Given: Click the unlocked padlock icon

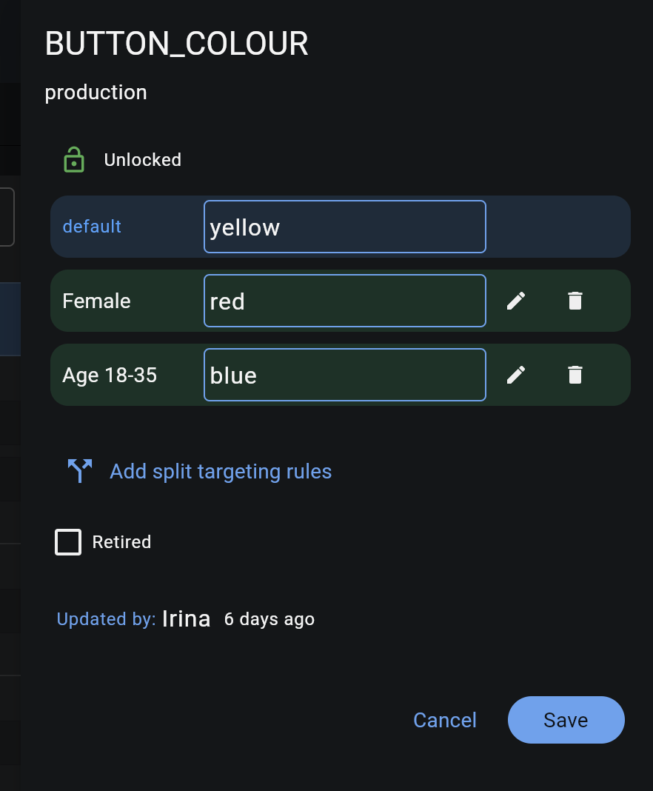Looking at the screenshot, I should point(73,159).
